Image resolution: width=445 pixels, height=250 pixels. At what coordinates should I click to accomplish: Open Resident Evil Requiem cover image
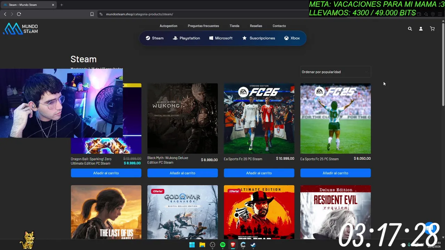point(335,212)
